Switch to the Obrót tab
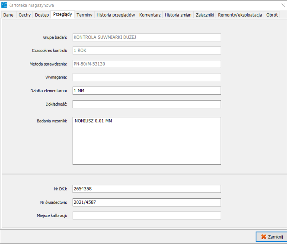The height and width of the screenshot is (244, 287). (272, 15)
